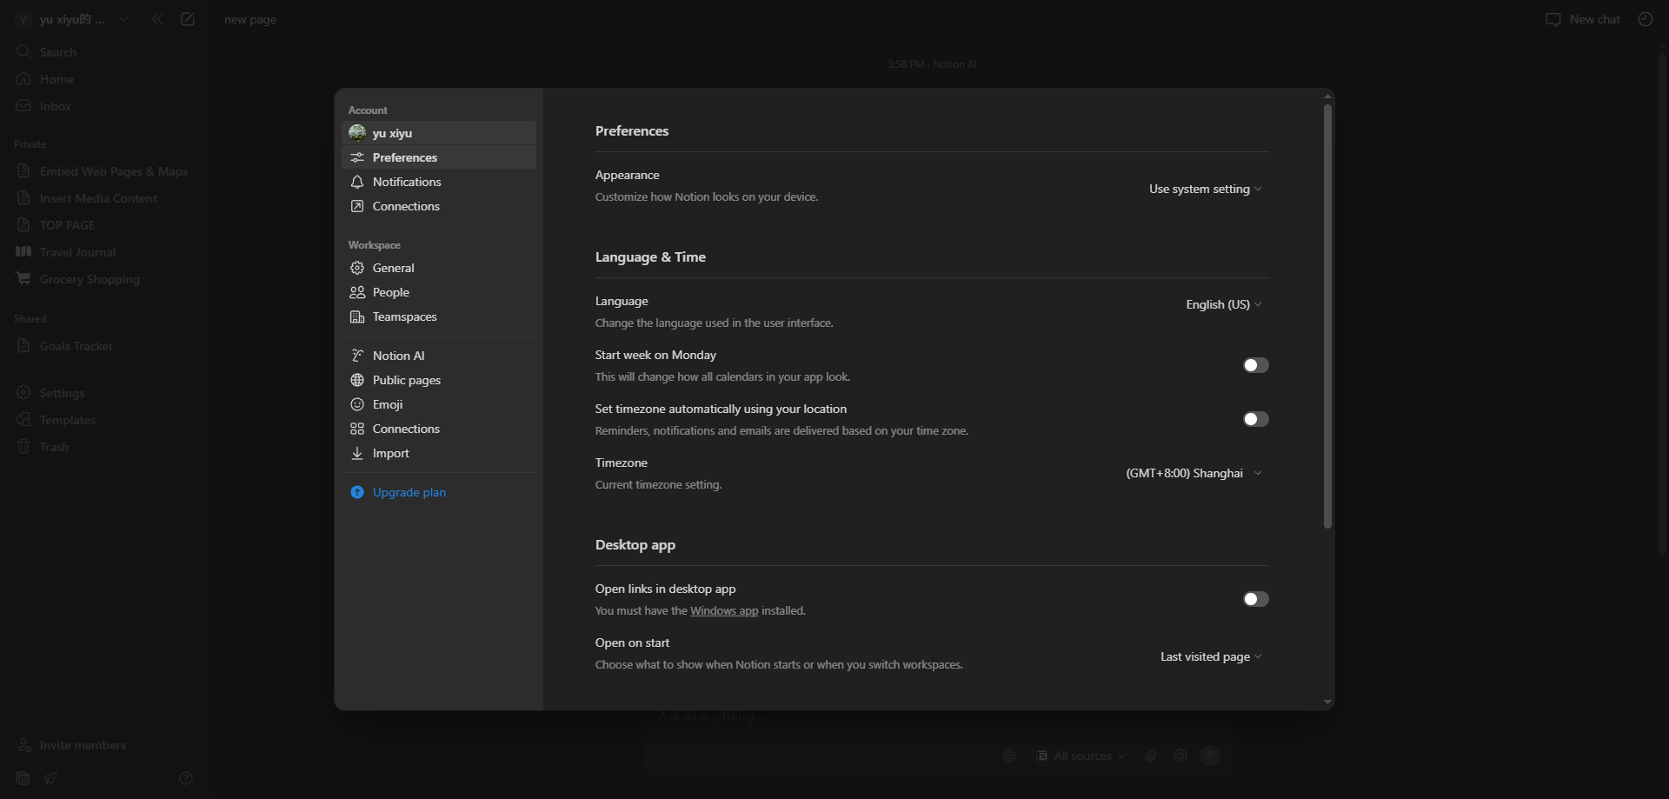Click the Notifications bell icon
This screenshot has width=1669, height=799.
[357, 182]
